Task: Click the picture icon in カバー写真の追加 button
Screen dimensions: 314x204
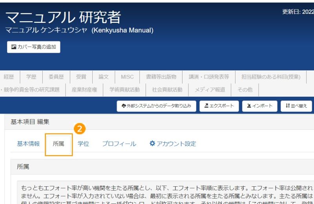Action: point(14,47)
